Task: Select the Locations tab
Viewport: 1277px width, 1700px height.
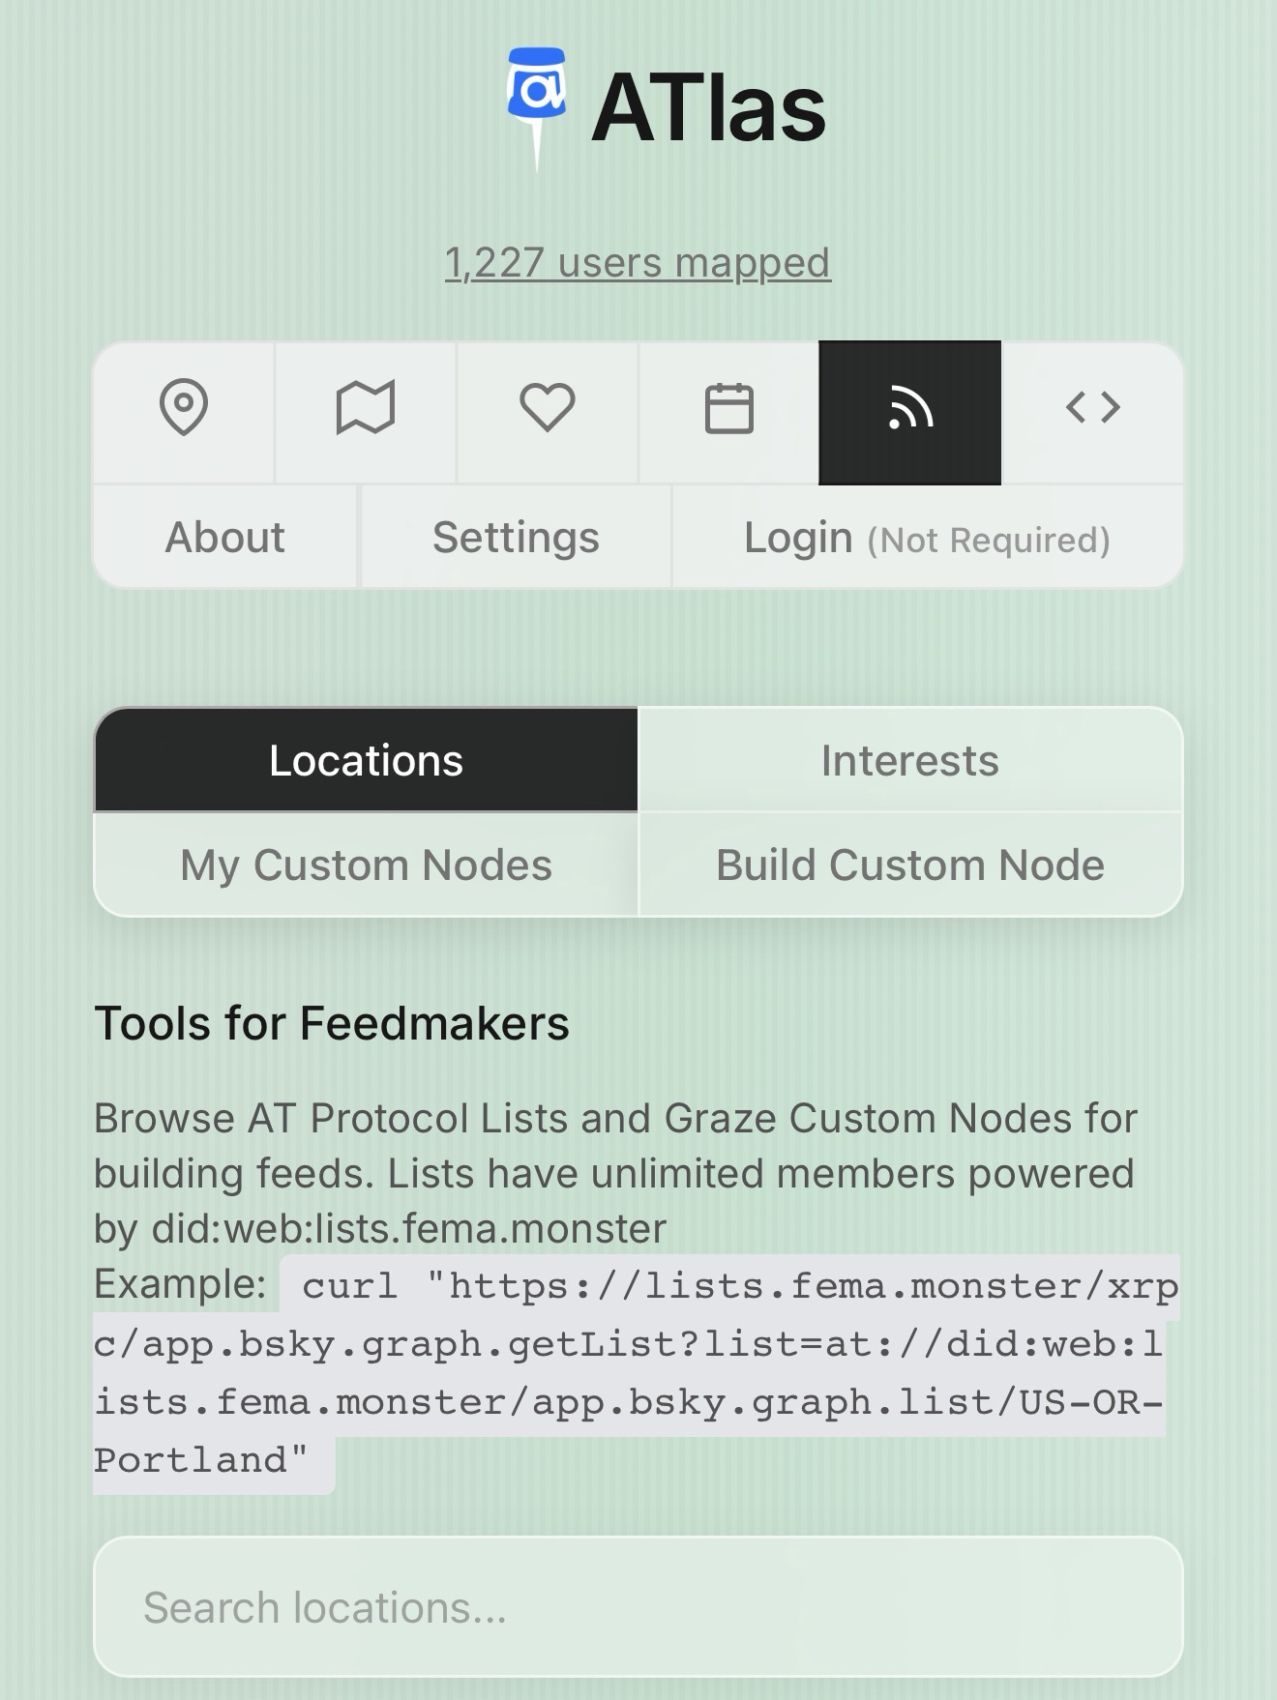Action: pyautogui.click(x=366, y=761)
